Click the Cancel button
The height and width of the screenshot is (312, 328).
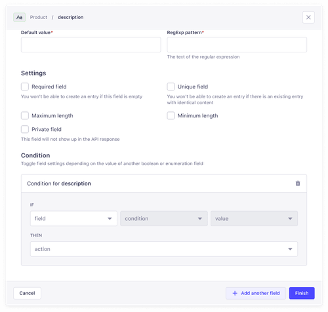(x=27, y=293)
